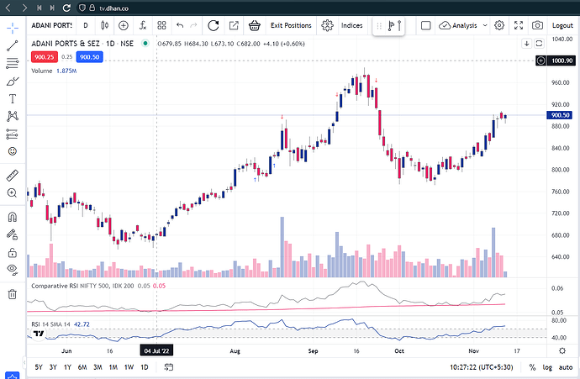Click plus icon beside 1000.90 price
This screenshot has width=580, height=379.
[x=540, y=61]
